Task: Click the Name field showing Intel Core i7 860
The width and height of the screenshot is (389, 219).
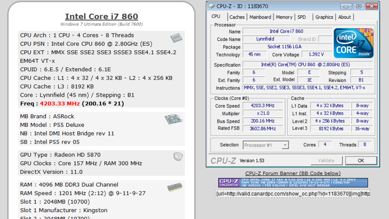Action: pyautogui.click(x=287, y=31)
